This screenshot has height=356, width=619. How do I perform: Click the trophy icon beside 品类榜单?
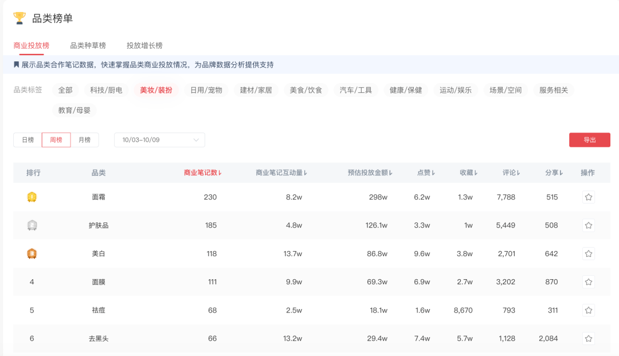pos(19,18)
